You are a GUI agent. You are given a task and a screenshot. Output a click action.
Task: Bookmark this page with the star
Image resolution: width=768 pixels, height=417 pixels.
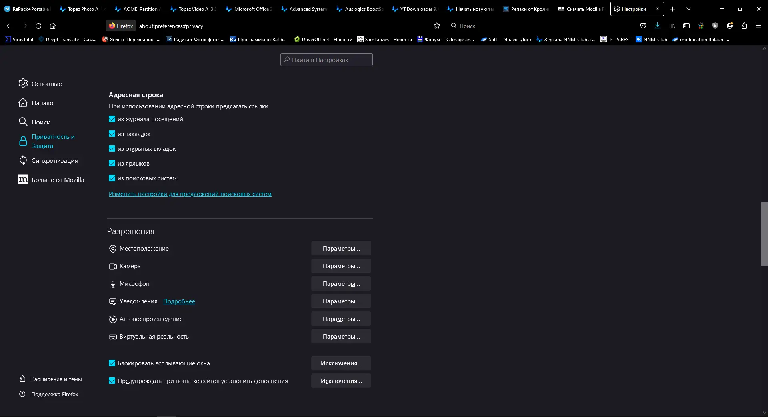[x=437, y=26]
